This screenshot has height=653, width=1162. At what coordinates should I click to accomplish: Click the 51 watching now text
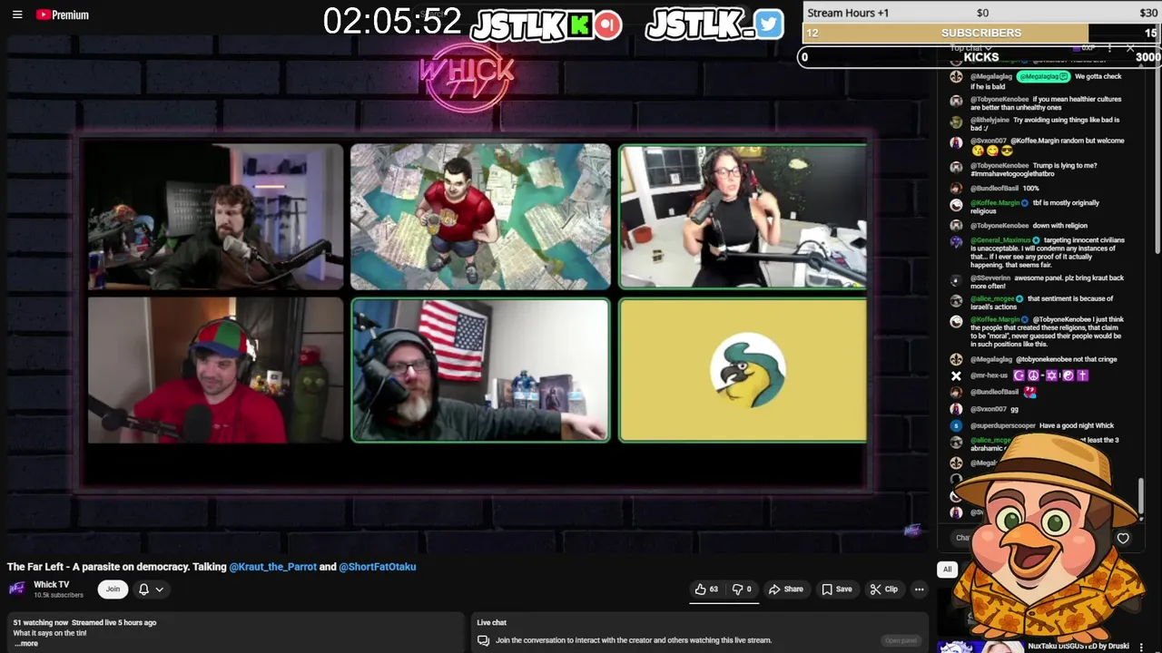[41, 623]
